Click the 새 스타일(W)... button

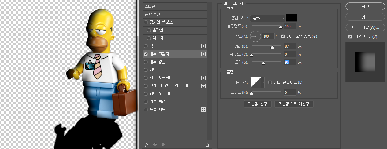[x=365, y=27]
